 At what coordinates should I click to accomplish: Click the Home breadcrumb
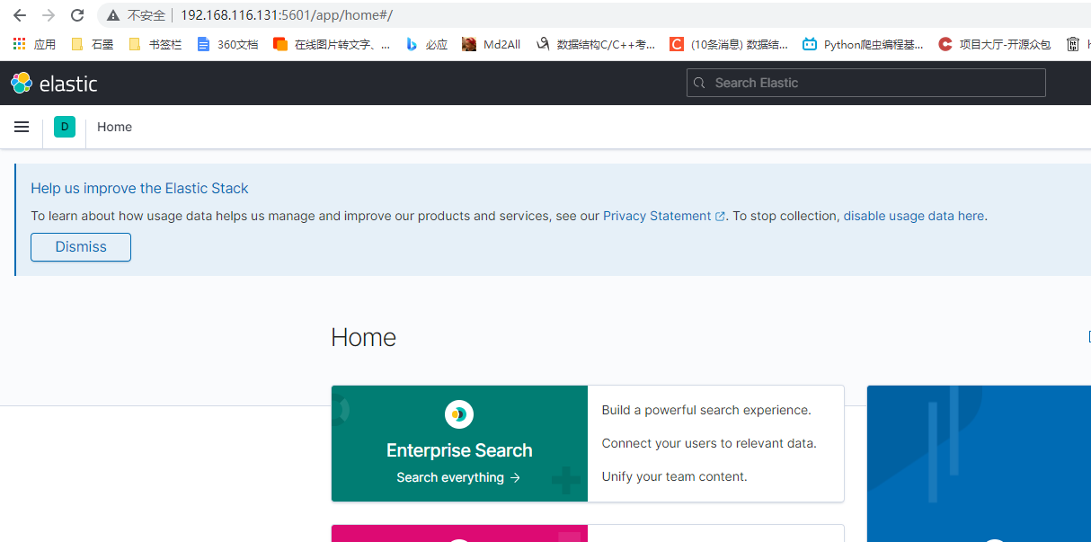114,127
